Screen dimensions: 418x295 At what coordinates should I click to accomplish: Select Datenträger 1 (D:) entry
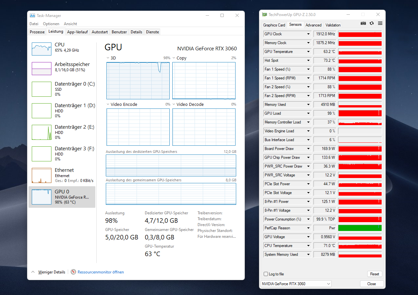click(x=62, y=111)
